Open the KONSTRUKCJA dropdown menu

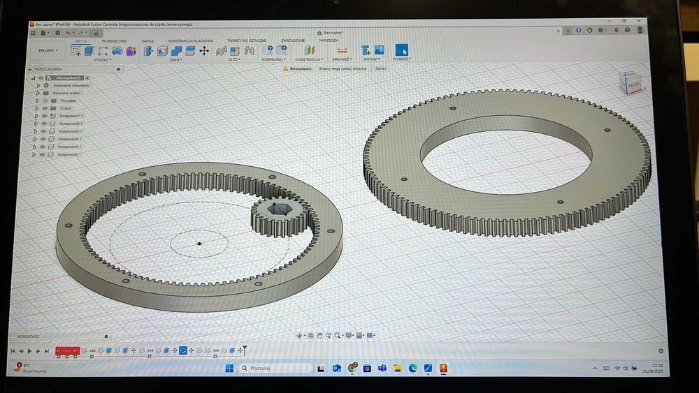click(309, 59)
